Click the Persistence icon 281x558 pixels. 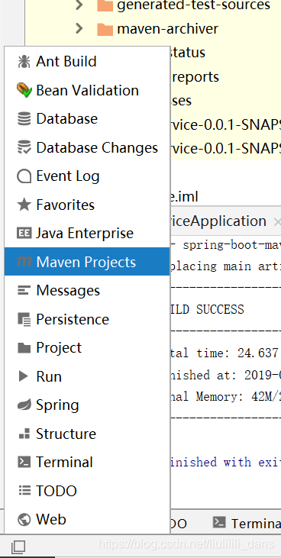[x=24, y=319]
